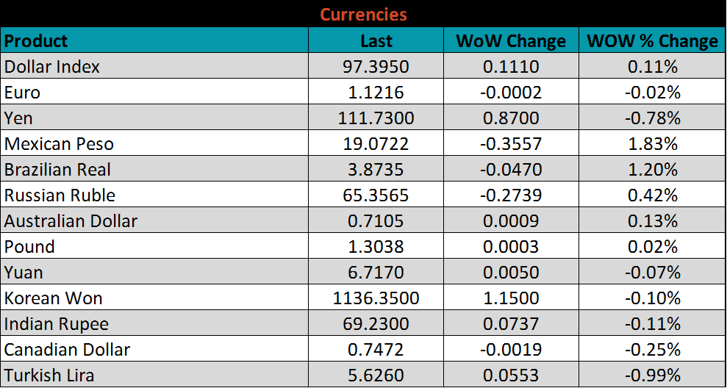Select the Yen product cell
Image resolution: width=727 pixels, height=388 pixels.
click(x=19, y=118)
